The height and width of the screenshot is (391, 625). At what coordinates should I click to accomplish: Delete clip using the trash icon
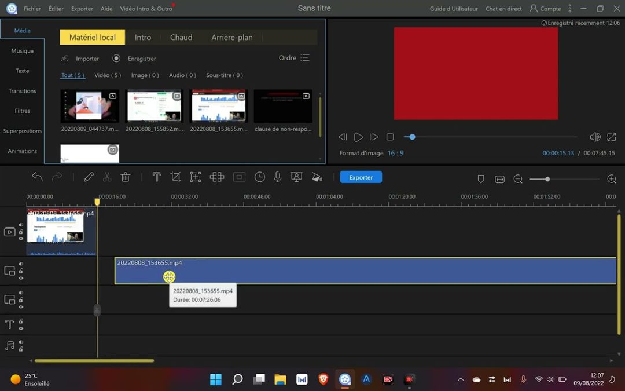click(x=126, y=177)
